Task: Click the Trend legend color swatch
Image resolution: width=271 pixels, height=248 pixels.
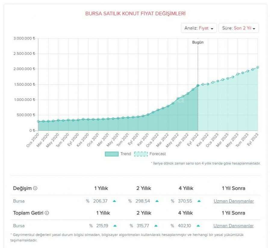Action: (x=112, y=154)
